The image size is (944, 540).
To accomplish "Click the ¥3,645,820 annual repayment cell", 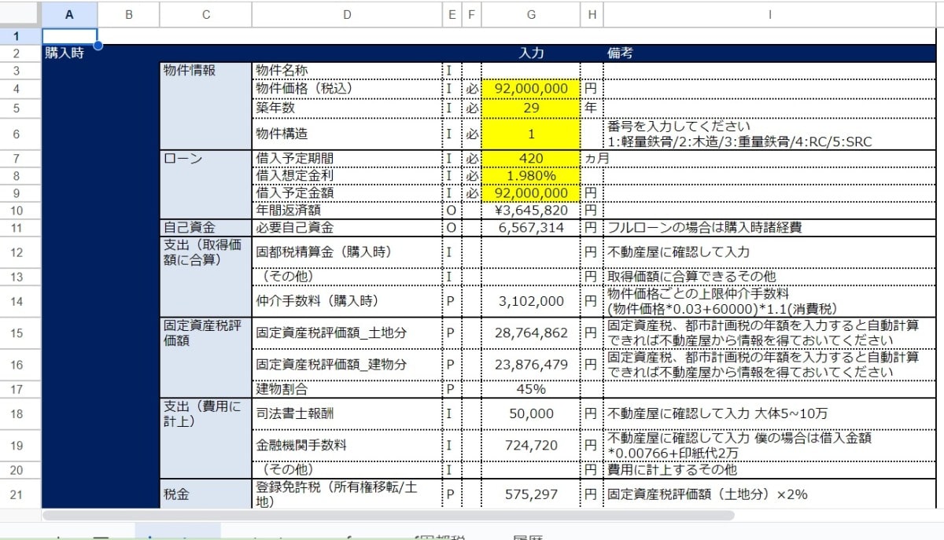I will point(531,211).
